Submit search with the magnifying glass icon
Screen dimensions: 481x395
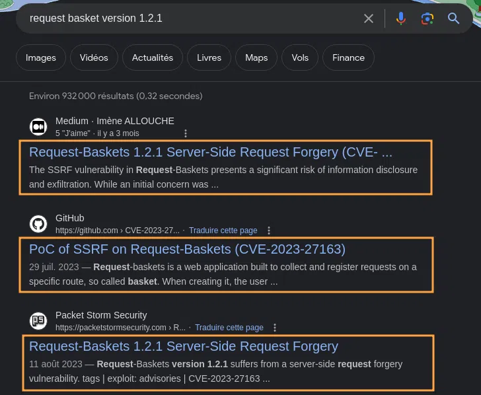[x=453, y=18]
